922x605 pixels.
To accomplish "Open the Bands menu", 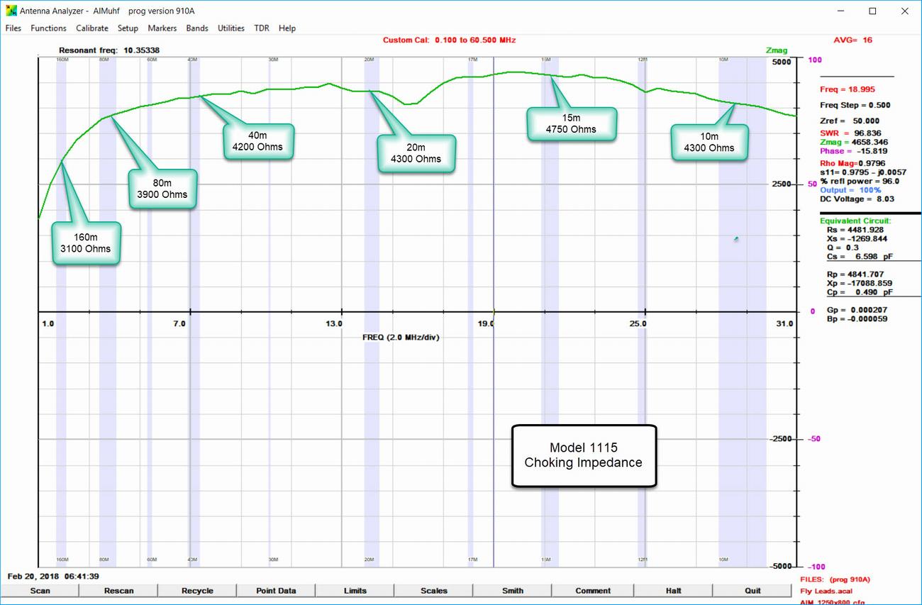I will click(197, 28).
